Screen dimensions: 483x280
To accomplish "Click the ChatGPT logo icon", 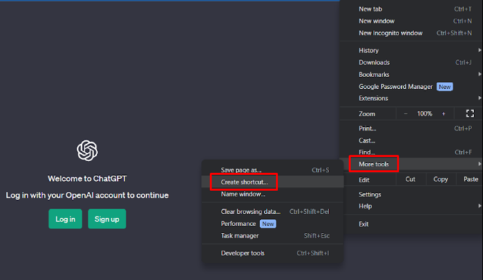I will click(x=87, y=151).
